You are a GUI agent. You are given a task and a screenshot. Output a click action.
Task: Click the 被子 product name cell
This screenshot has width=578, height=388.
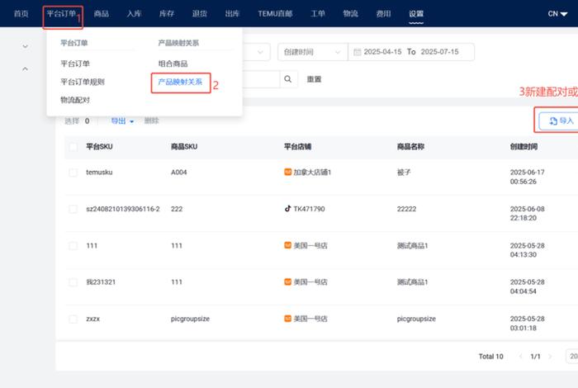(x=404, y=172)
